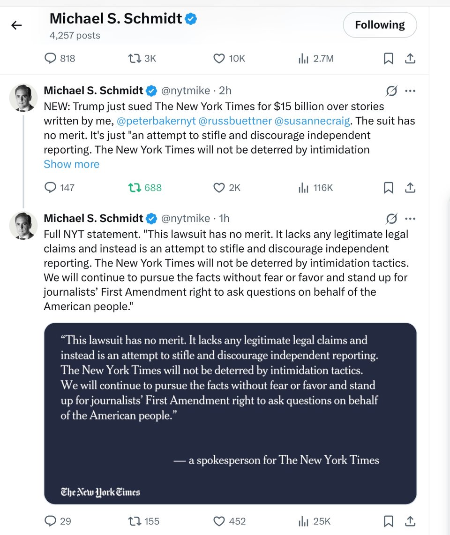The height and width of the screenshot is (535, 450).
Task: Open Grok actions on the statement tweet
Action: [392, 218]
